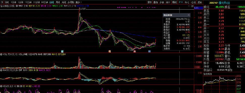Image resolution: width=245 pixels, height=93 pixels.
Task: Click the +自选 add to watchlist button
Action: click(x=193, y=2)
